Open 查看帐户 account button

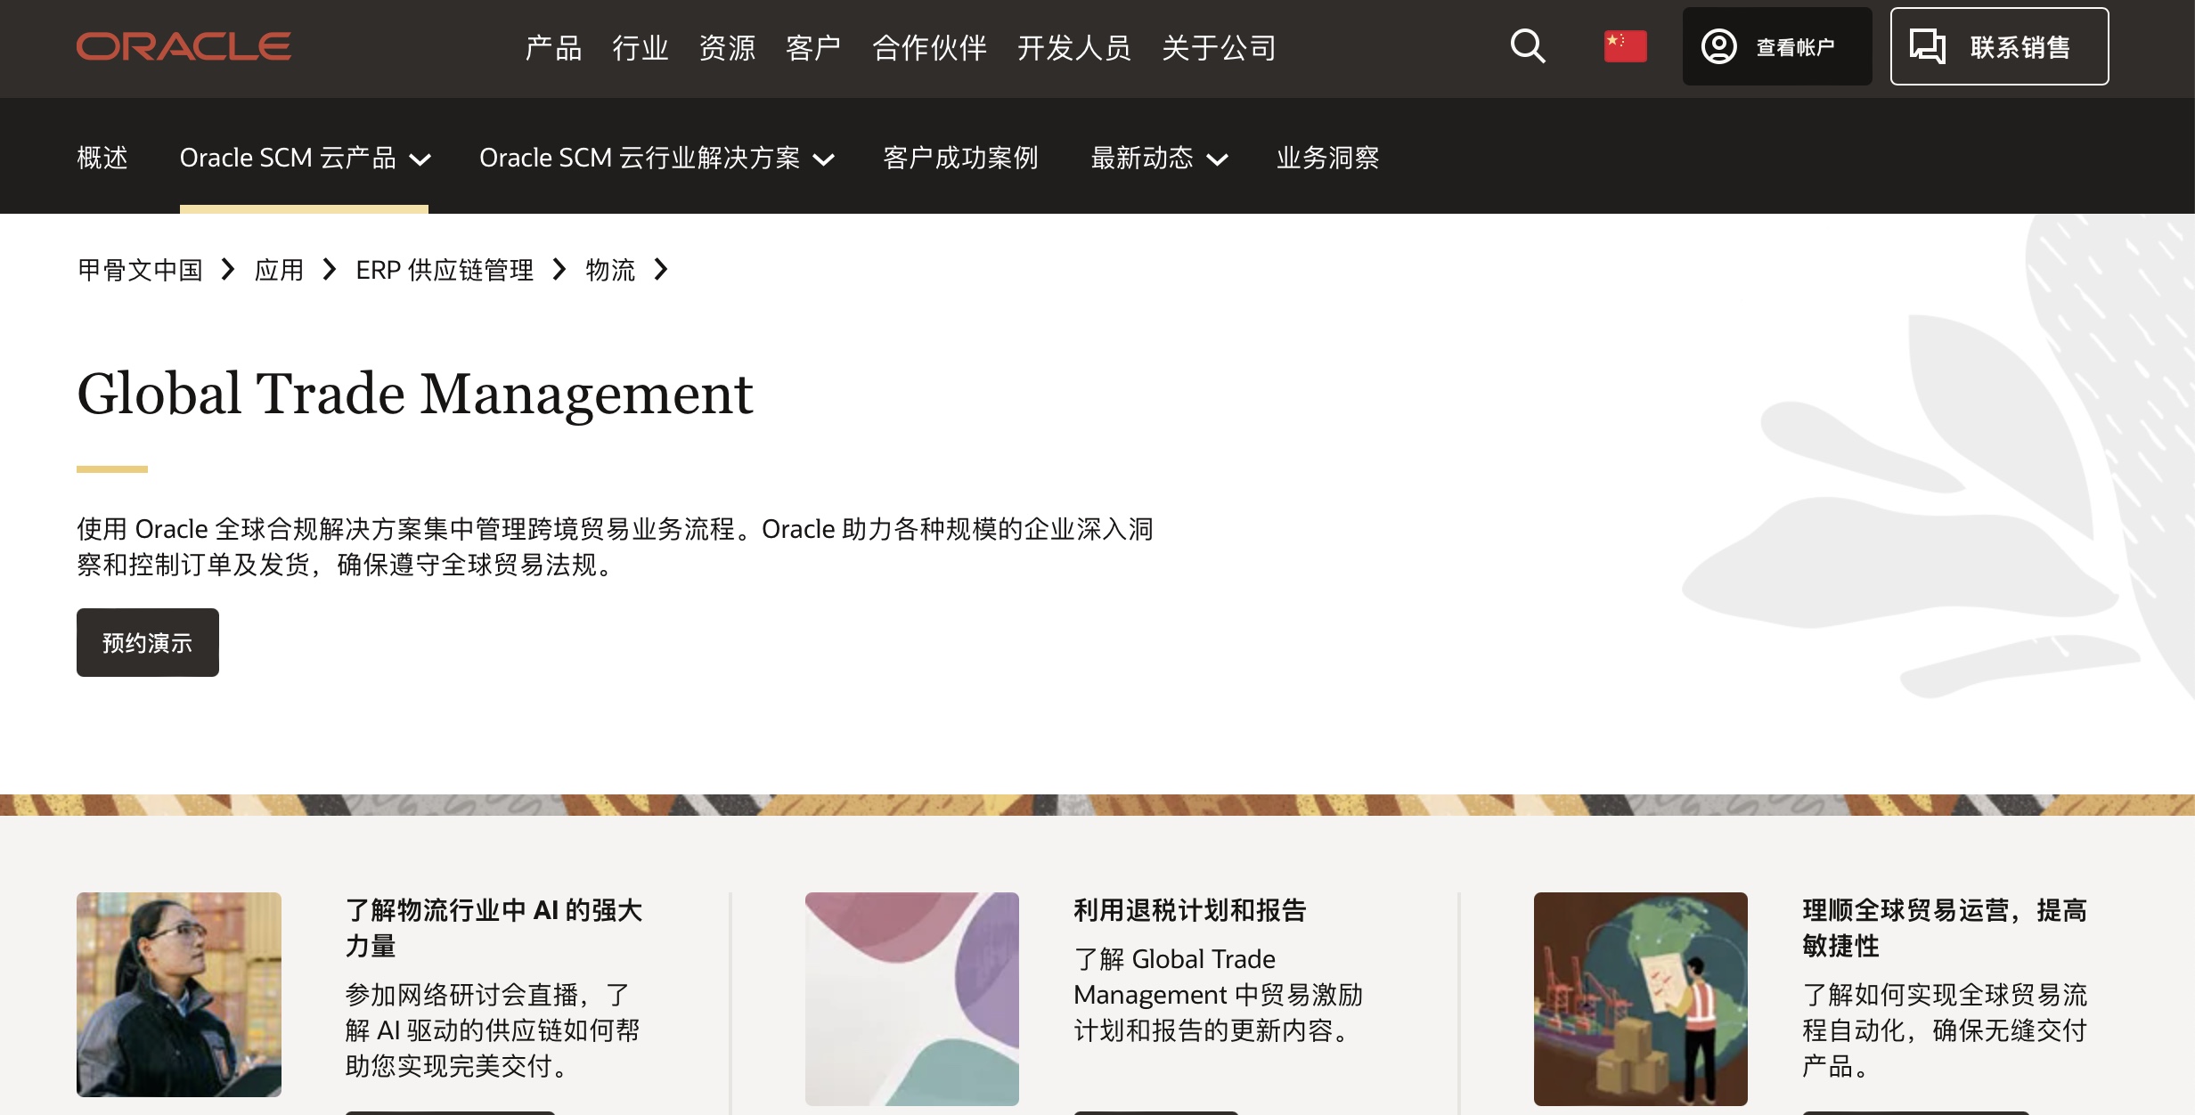tap(1777, 46)
